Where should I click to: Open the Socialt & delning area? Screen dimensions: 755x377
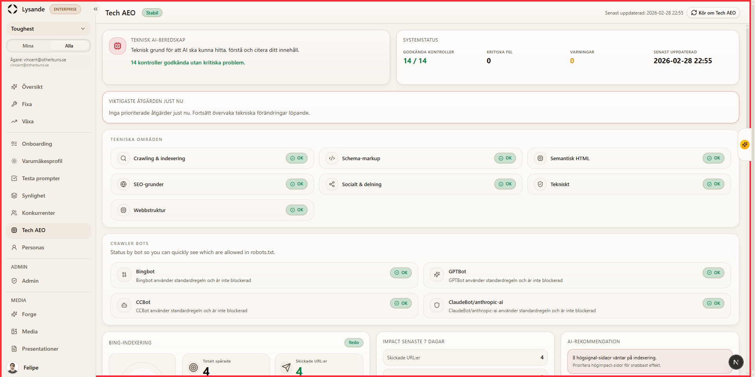[x=421, y=184]
